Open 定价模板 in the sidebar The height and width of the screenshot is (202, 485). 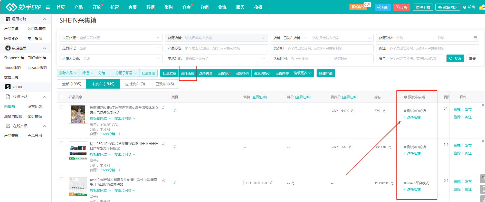pos(35,116)
